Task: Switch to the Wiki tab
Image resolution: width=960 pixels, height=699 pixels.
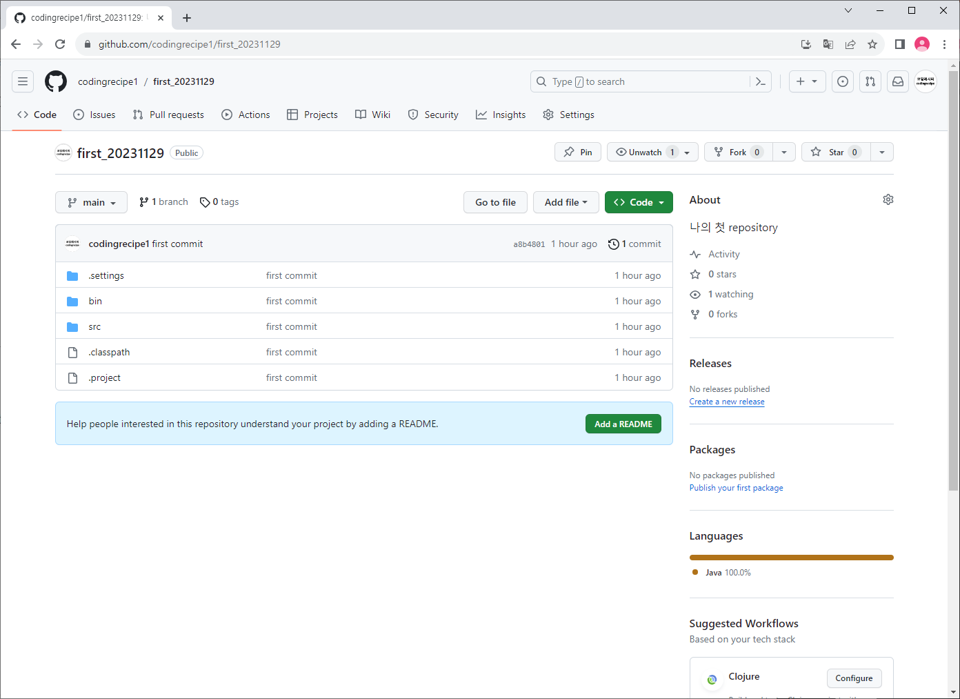Action: pos(372,115)
